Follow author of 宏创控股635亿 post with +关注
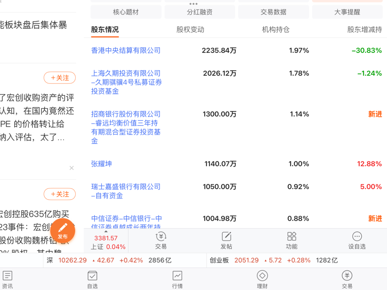387x290 pixels. click(x=60, y=194)
